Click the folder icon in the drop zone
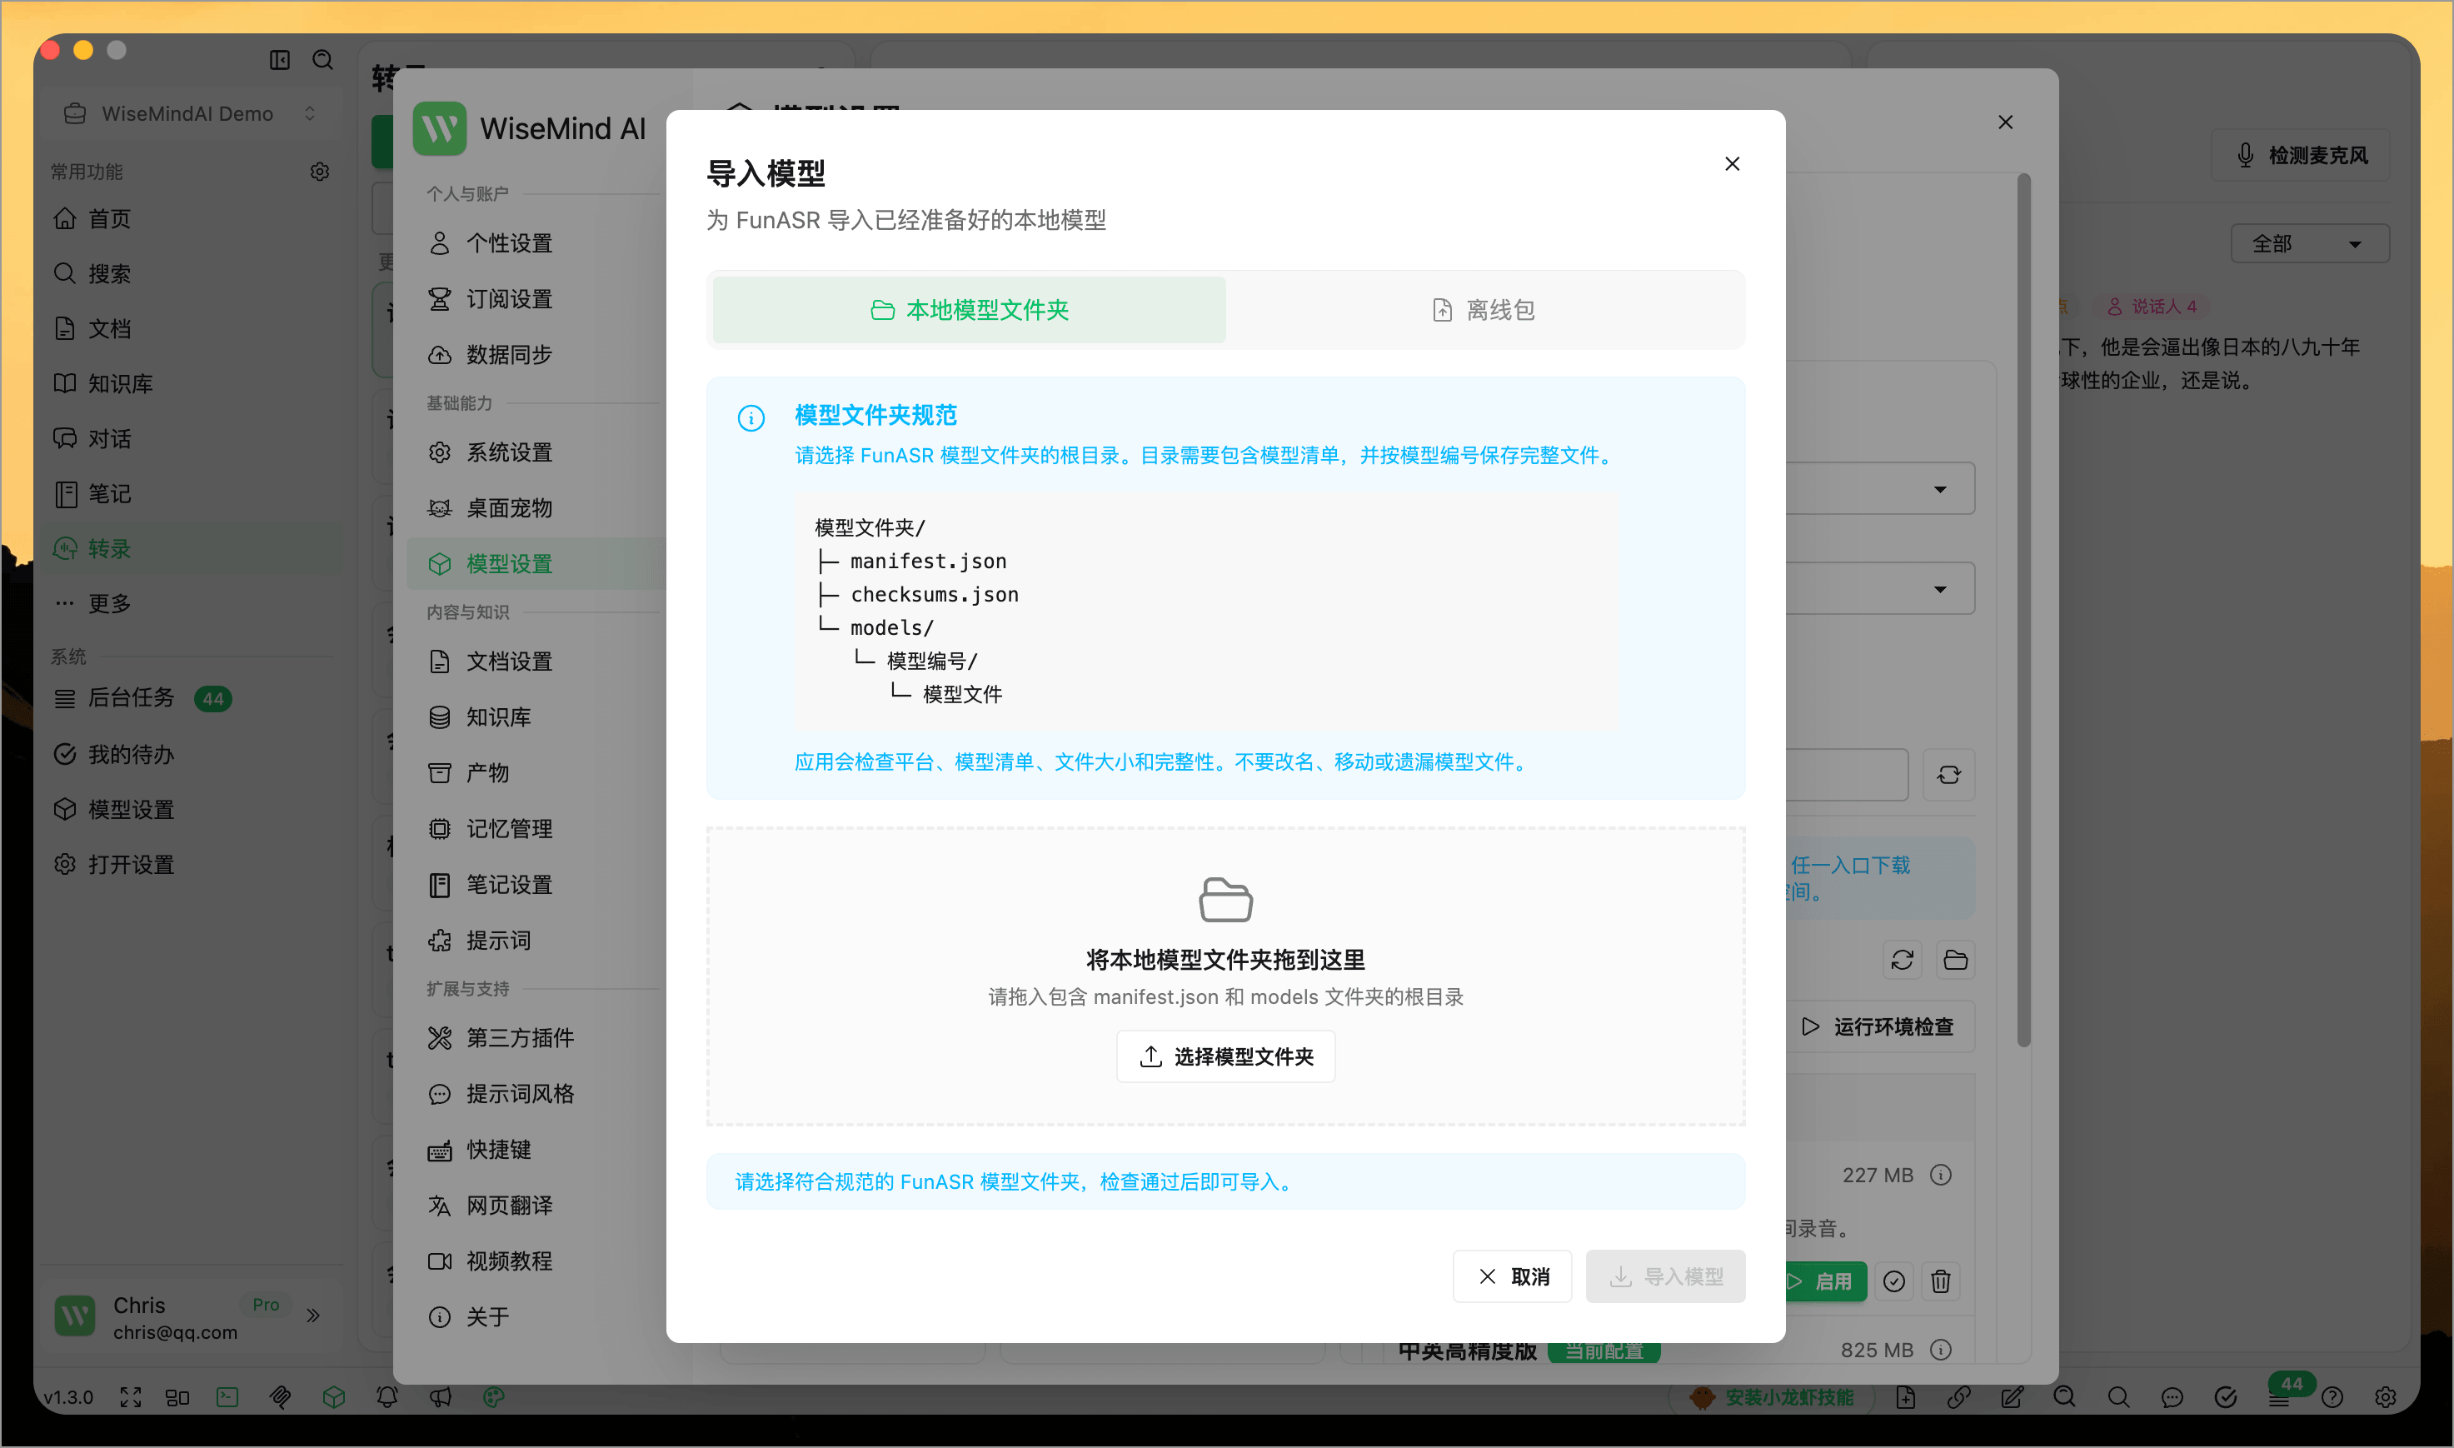This screenshot has height=1448, width=2454. pyautogui.click(x=1225, y=899)
